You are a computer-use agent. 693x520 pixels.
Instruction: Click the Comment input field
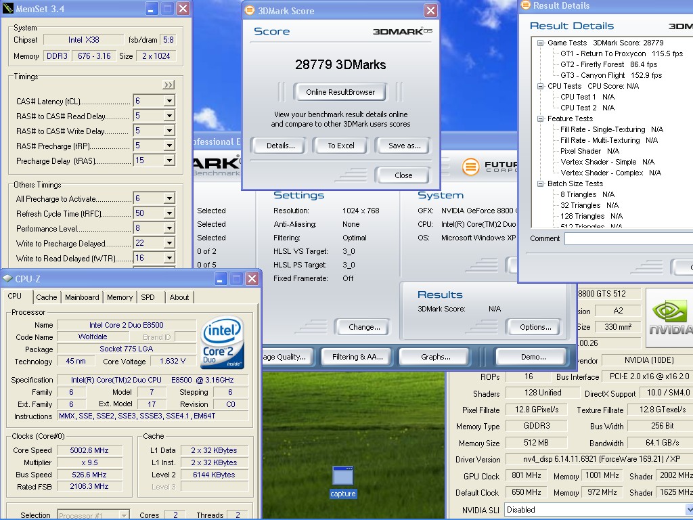[629, 239]
